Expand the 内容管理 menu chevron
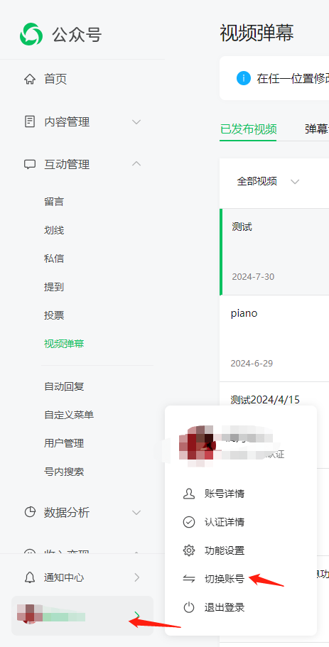 pos(136,122)
